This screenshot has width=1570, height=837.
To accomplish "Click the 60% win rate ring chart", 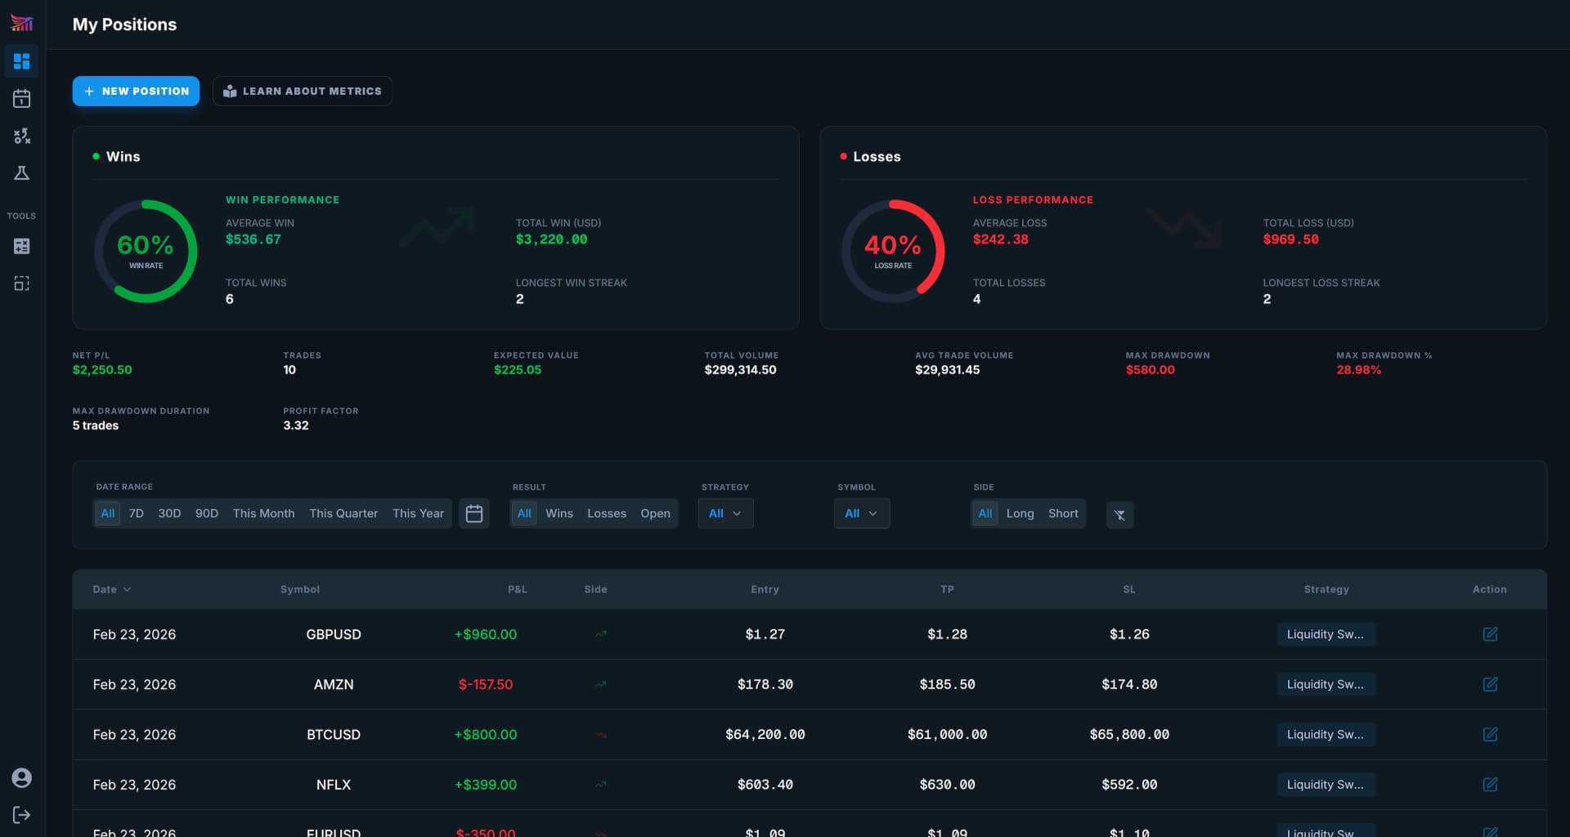I will click(146, 250).
